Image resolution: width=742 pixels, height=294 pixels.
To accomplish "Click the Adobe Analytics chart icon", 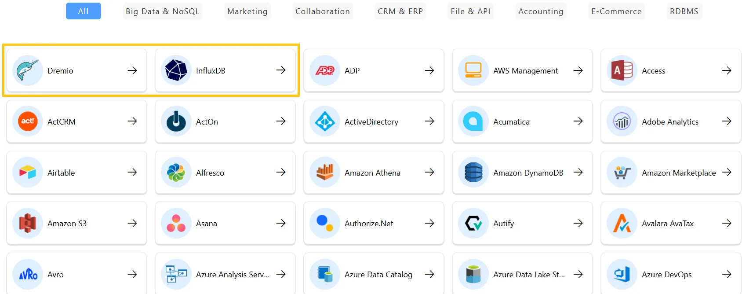I will [x=622, y=121].
